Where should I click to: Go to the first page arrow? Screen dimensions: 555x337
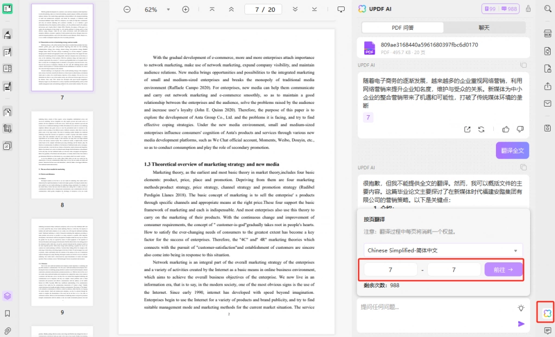212,10
